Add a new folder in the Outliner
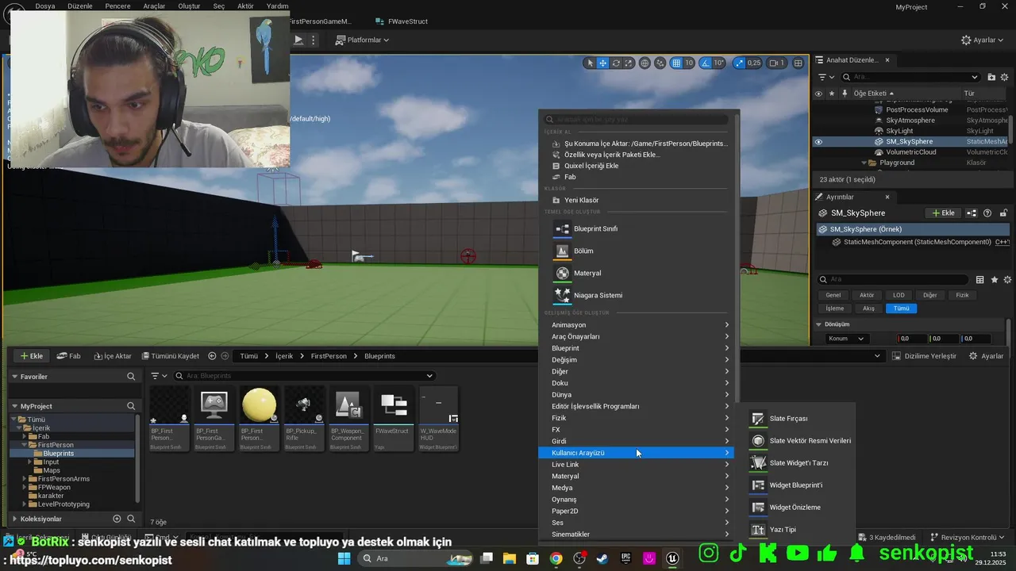The width and height of the screenshot is (1016, 571). [x=992, y=77]
